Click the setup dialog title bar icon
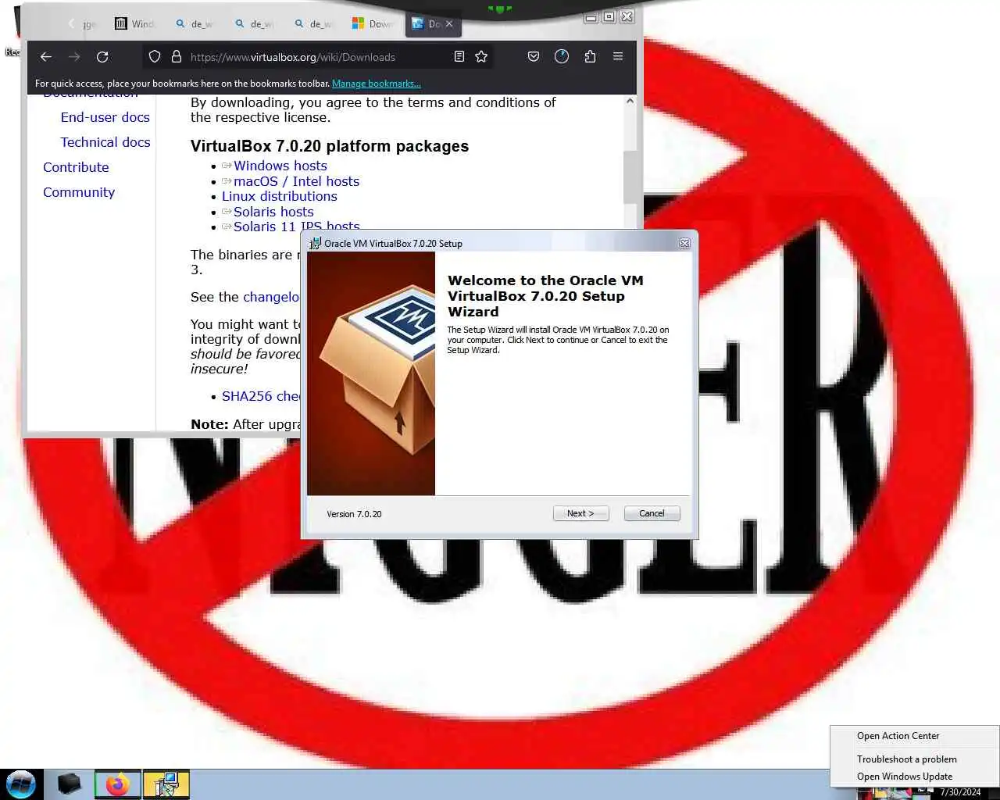 pyautogui.click(x=315, y=243)
